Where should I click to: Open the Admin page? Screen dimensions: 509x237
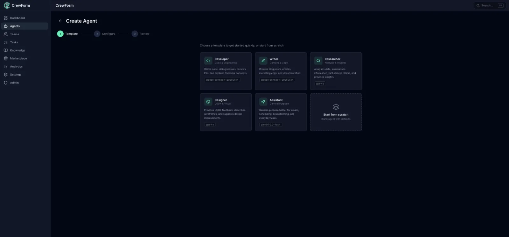point(14,83)
